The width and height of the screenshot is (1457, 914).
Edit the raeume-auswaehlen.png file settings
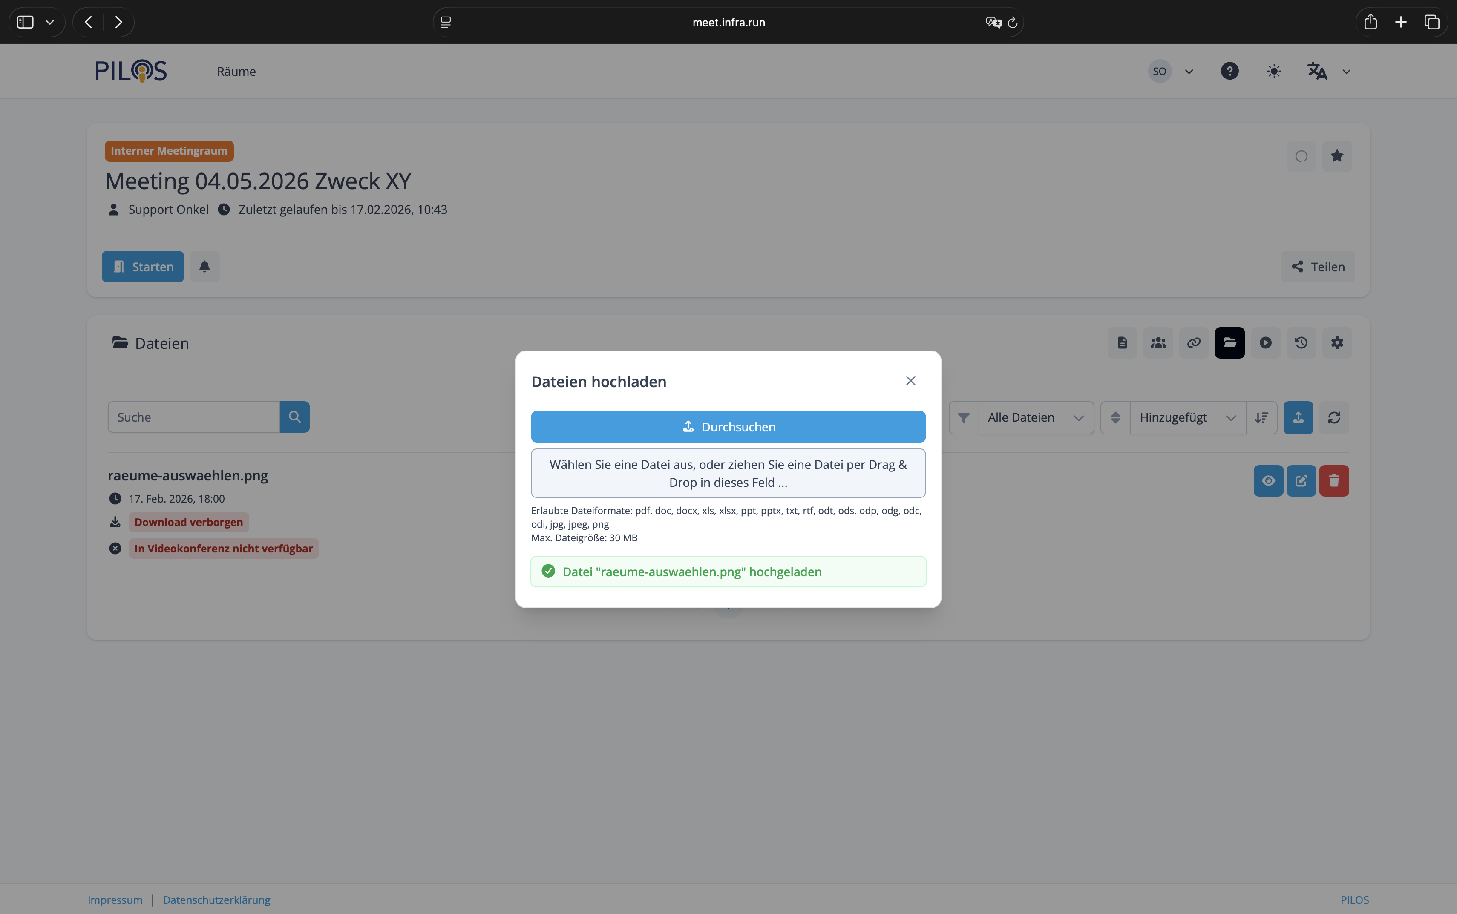(1301, 480)
